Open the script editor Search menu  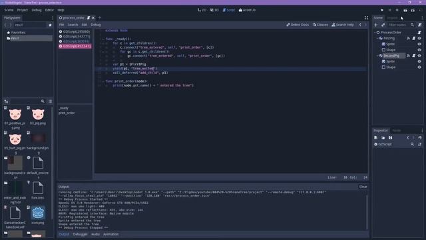pyautogui.click(x=73, y=25)
